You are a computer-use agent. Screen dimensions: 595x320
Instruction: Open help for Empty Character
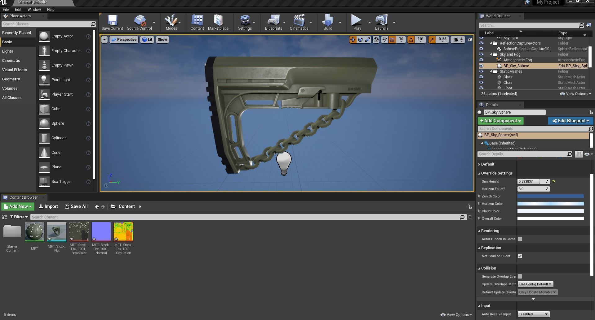click(x=88, y=51)
